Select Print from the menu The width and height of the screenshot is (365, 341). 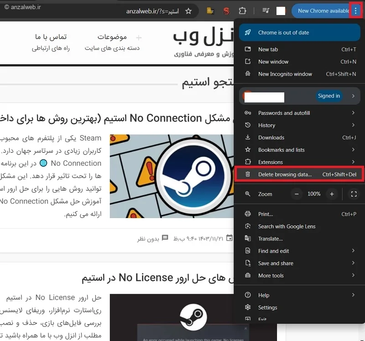click(300, 214)
